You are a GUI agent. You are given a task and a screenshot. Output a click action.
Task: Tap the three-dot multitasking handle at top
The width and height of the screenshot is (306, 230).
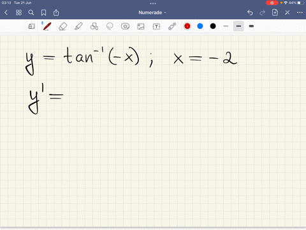[x=153, y=3]
